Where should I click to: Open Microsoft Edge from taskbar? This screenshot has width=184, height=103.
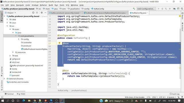coord(24,101)
